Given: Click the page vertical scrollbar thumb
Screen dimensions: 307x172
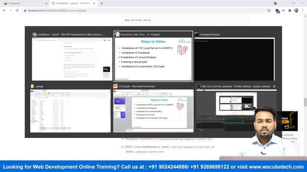Looking at the screenshot, I should [x=305, y=102].
